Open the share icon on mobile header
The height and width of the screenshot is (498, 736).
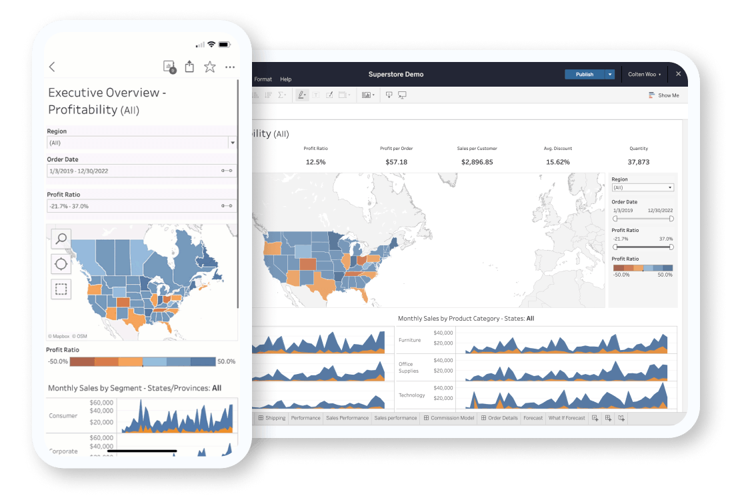(x=189, y=67)
